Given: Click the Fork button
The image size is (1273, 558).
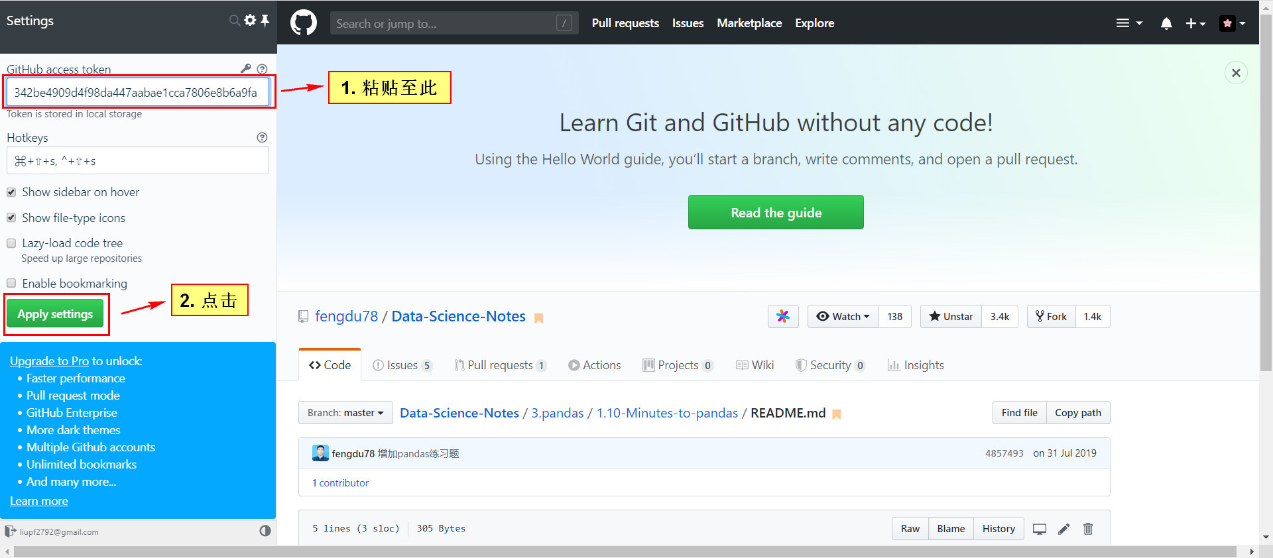Looking at the screenshot, I should click(x=1052, y=317).
